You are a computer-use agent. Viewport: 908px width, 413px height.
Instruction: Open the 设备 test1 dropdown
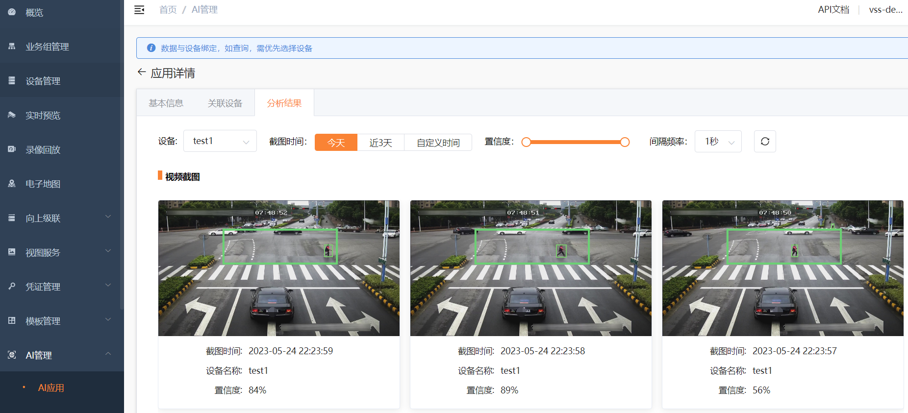click(x=220, y=141)
